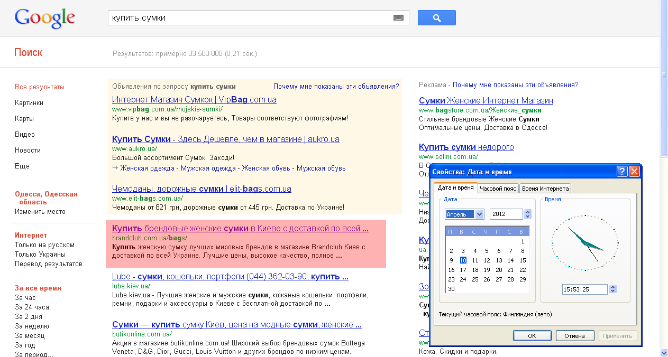Increase the year with the up arrow

pos(527,212)
